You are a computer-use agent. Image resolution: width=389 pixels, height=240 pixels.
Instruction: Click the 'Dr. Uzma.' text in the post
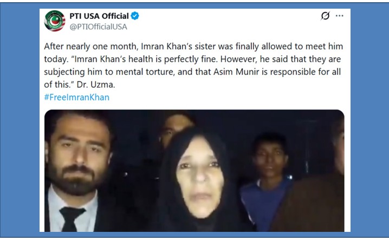[96, 85]
